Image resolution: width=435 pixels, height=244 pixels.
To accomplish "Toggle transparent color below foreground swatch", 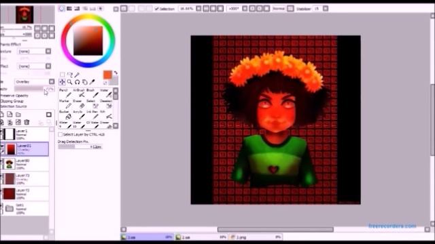I will 105,83.
